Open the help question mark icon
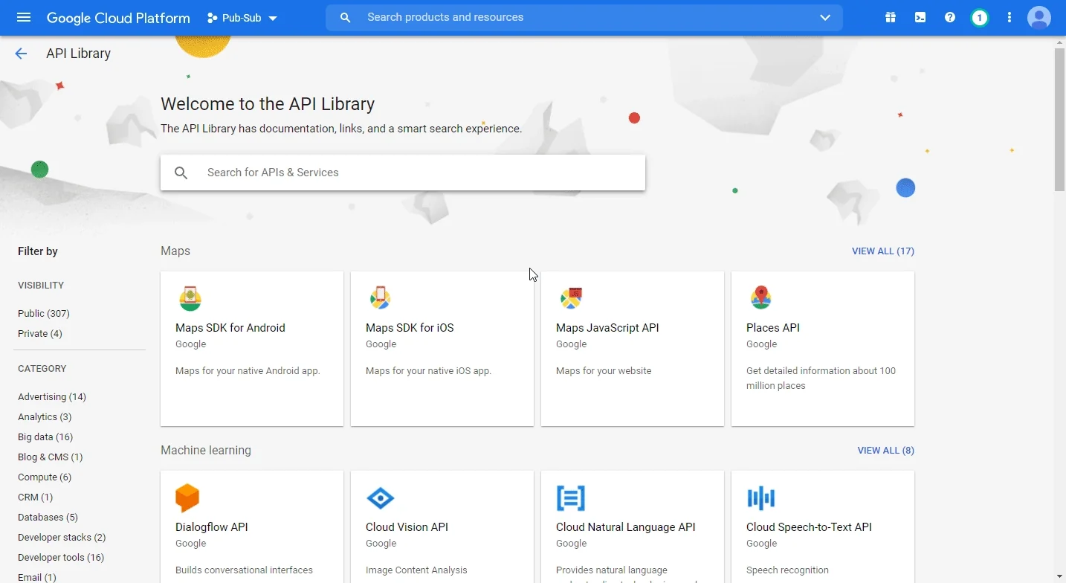Image resolution: width=1066 pixels, height=583 pixels. 950,17
